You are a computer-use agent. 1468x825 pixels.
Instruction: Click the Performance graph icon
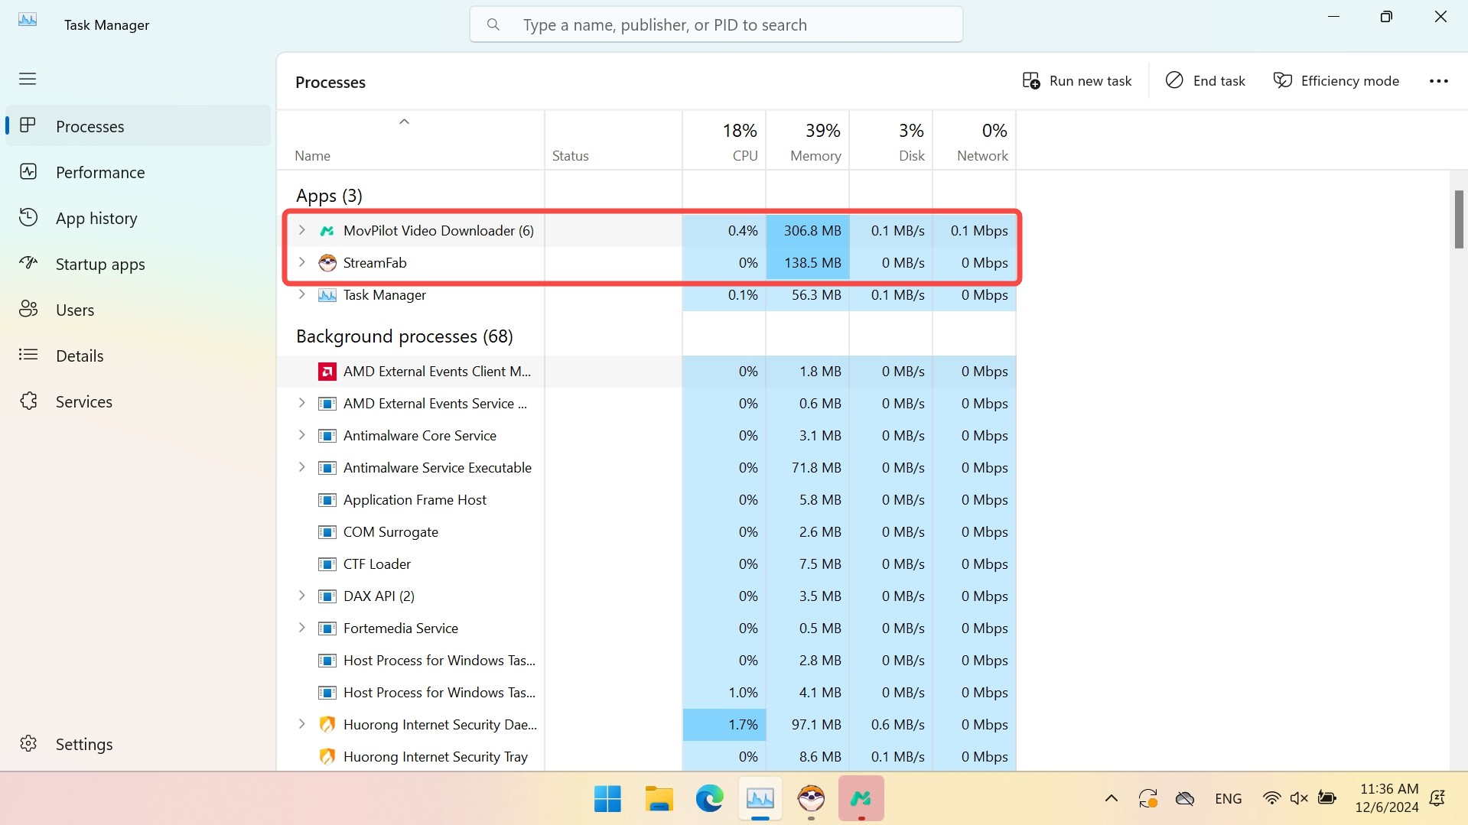[x=28, y=171]
